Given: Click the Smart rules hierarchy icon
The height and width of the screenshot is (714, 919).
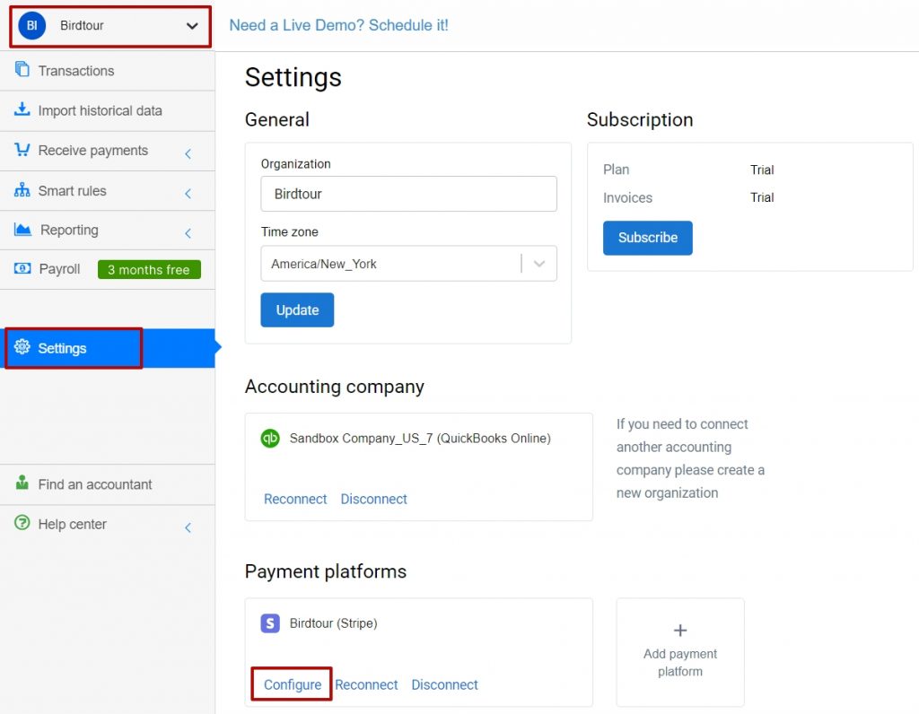Looking at the screenshot, I should click(x=22, y=190).
